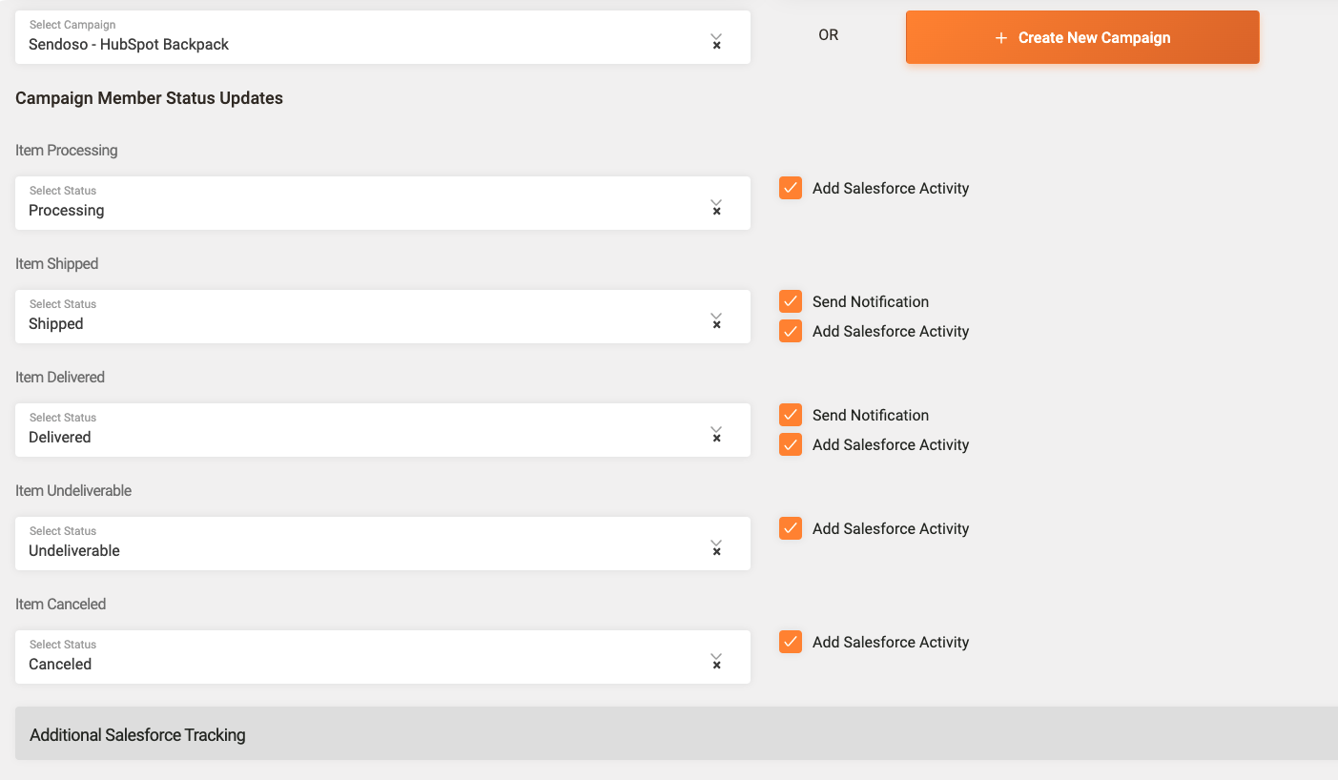
Task: Turn off Send Notification for Item Delivered
Action: tap(791, 415)
